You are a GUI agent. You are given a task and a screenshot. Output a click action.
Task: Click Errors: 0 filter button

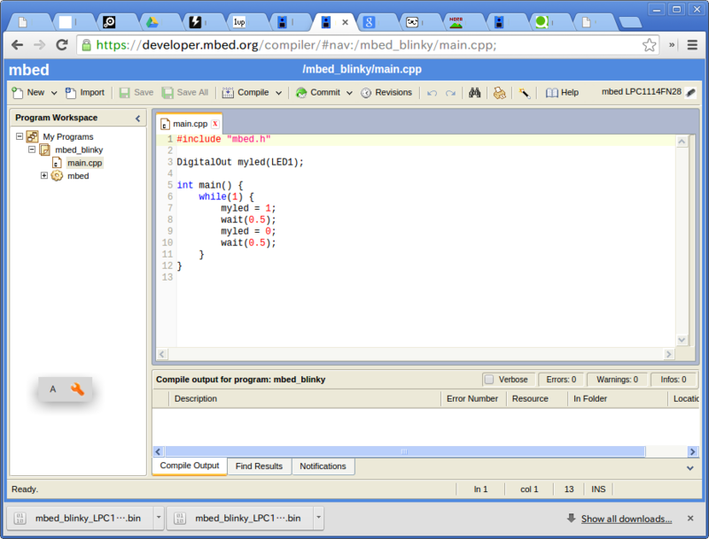(x=561, y=380)
